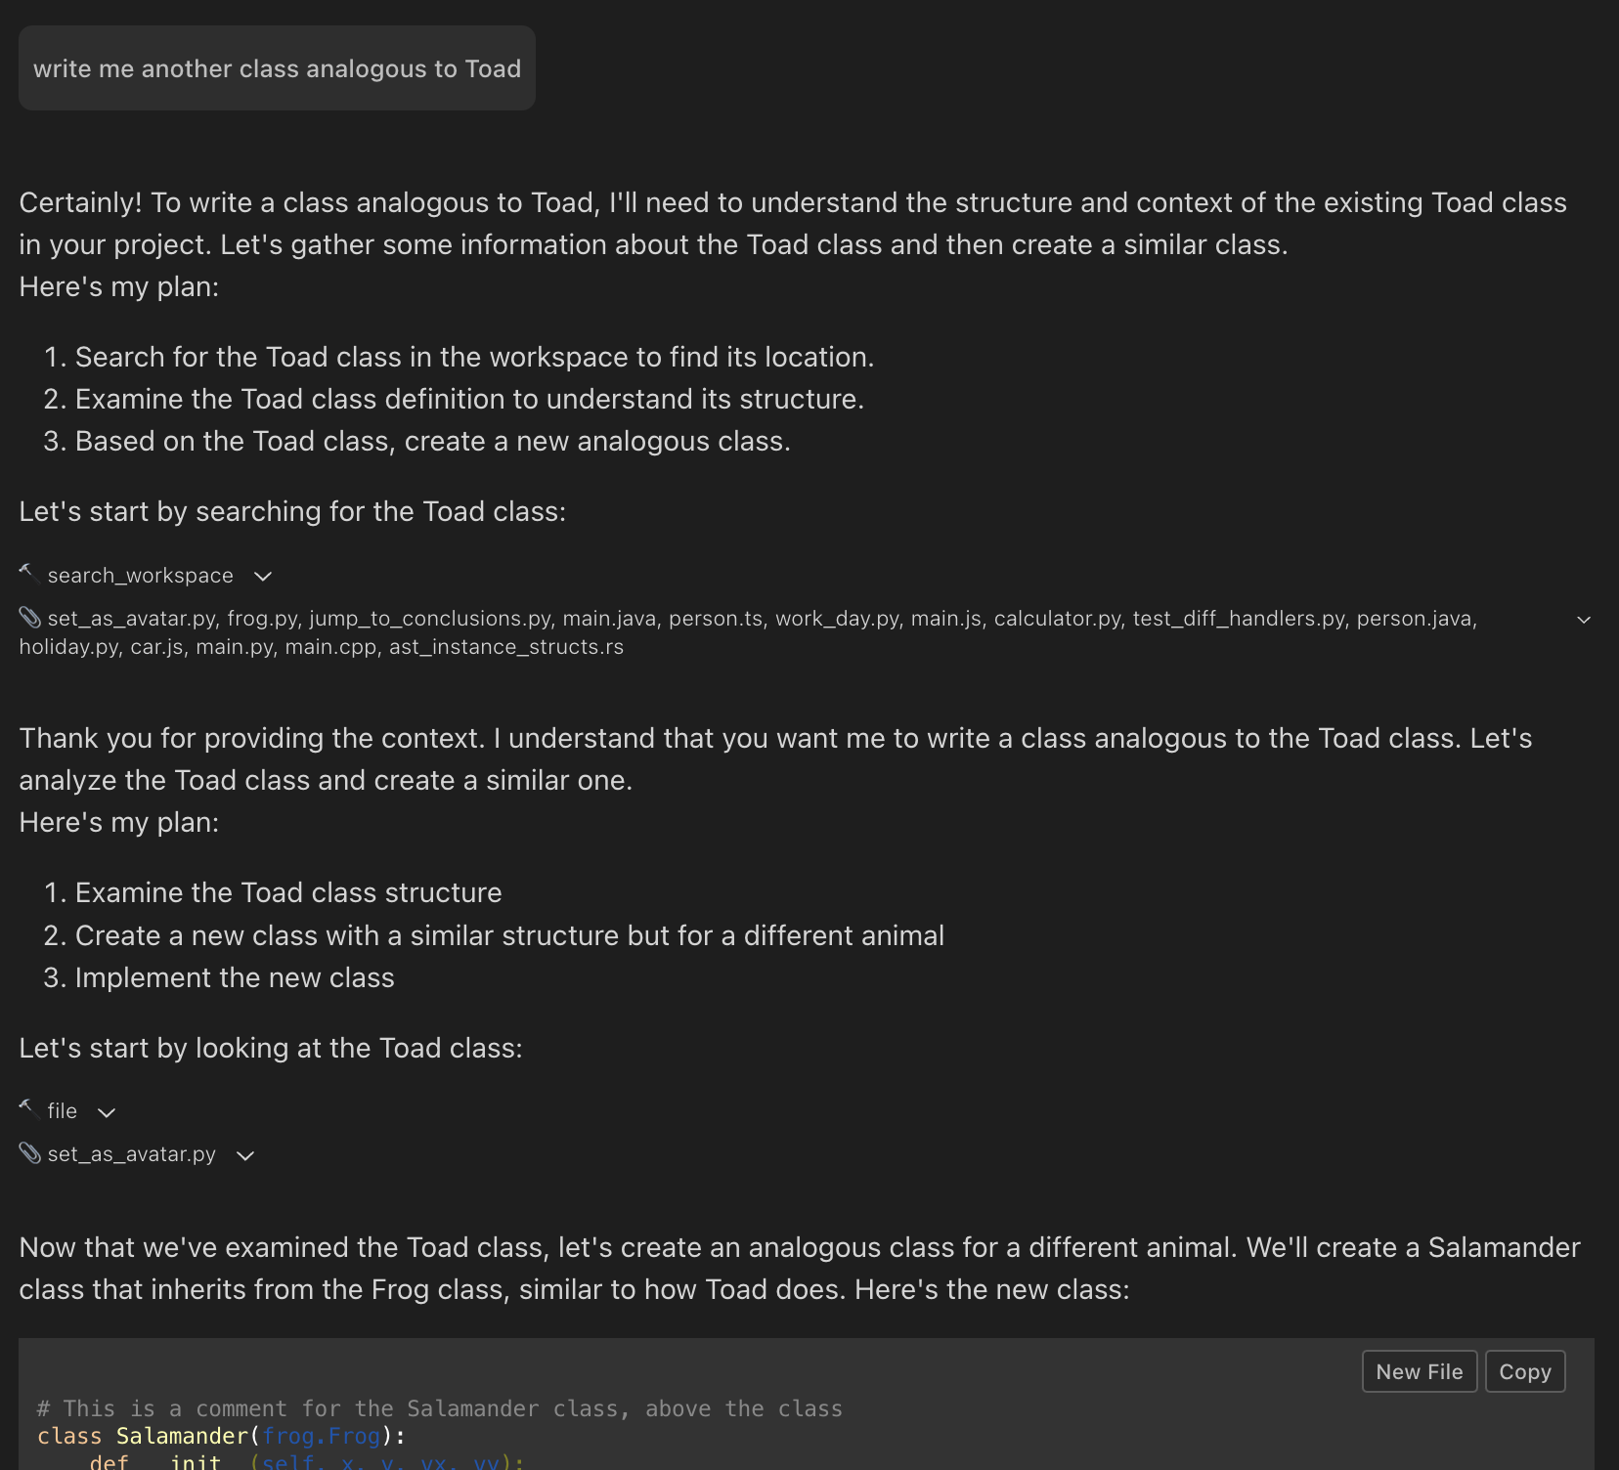Viewport: 1619px width, 1470px height.
Task: Click the paperclip icon next to set_as_avatar.py
Action: pos(30,1152)
